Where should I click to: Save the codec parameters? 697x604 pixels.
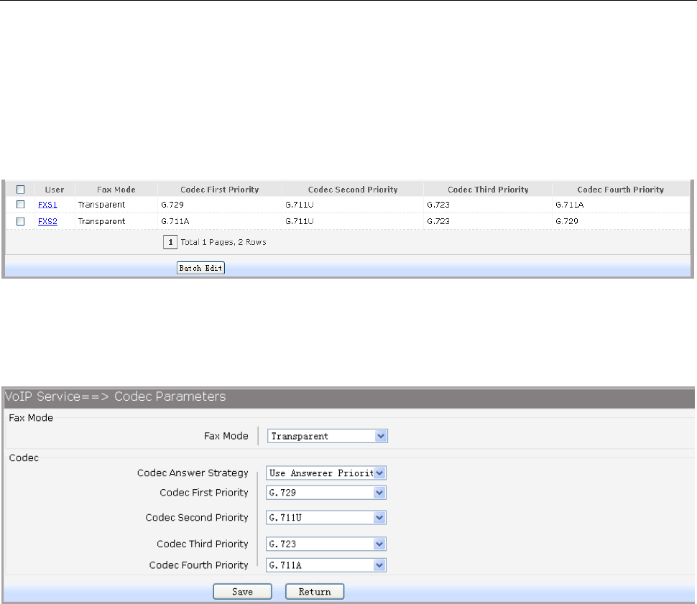pyautogui.click(x=242, y=592)
